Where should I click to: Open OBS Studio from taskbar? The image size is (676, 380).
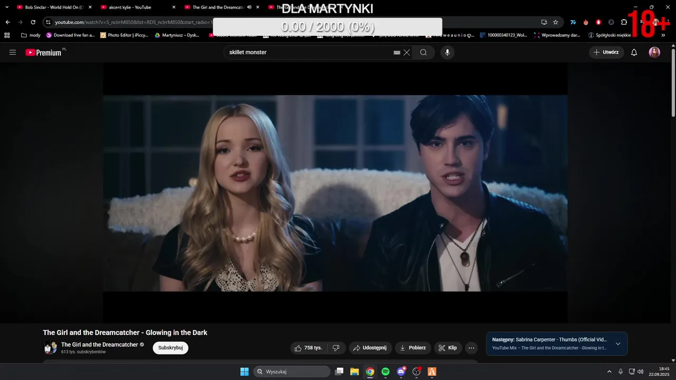416,372
